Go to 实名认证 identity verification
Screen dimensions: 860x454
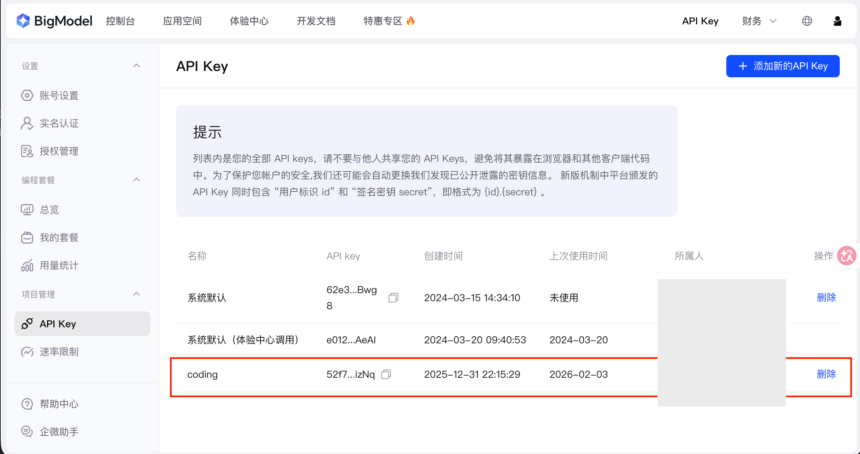(x=59, y=123)
